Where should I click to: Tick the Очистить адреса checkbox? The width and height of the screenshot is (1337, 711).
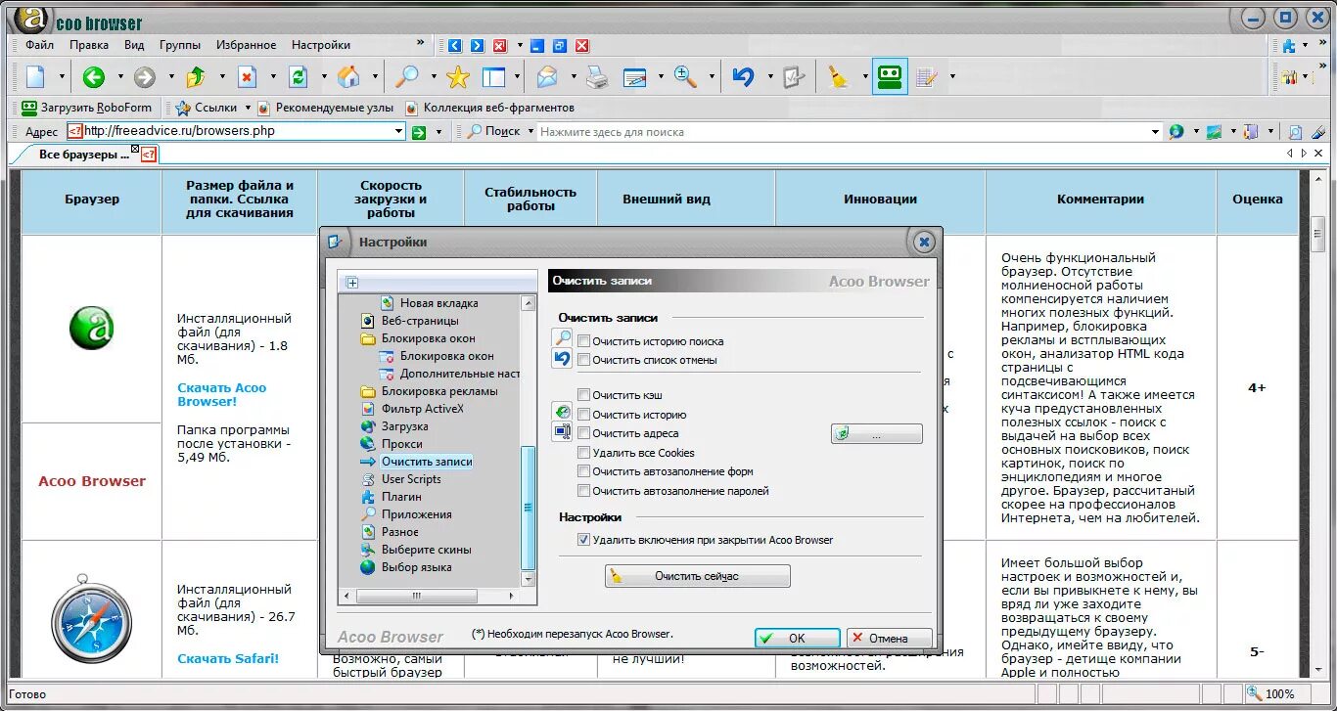(x=584, y=433)
